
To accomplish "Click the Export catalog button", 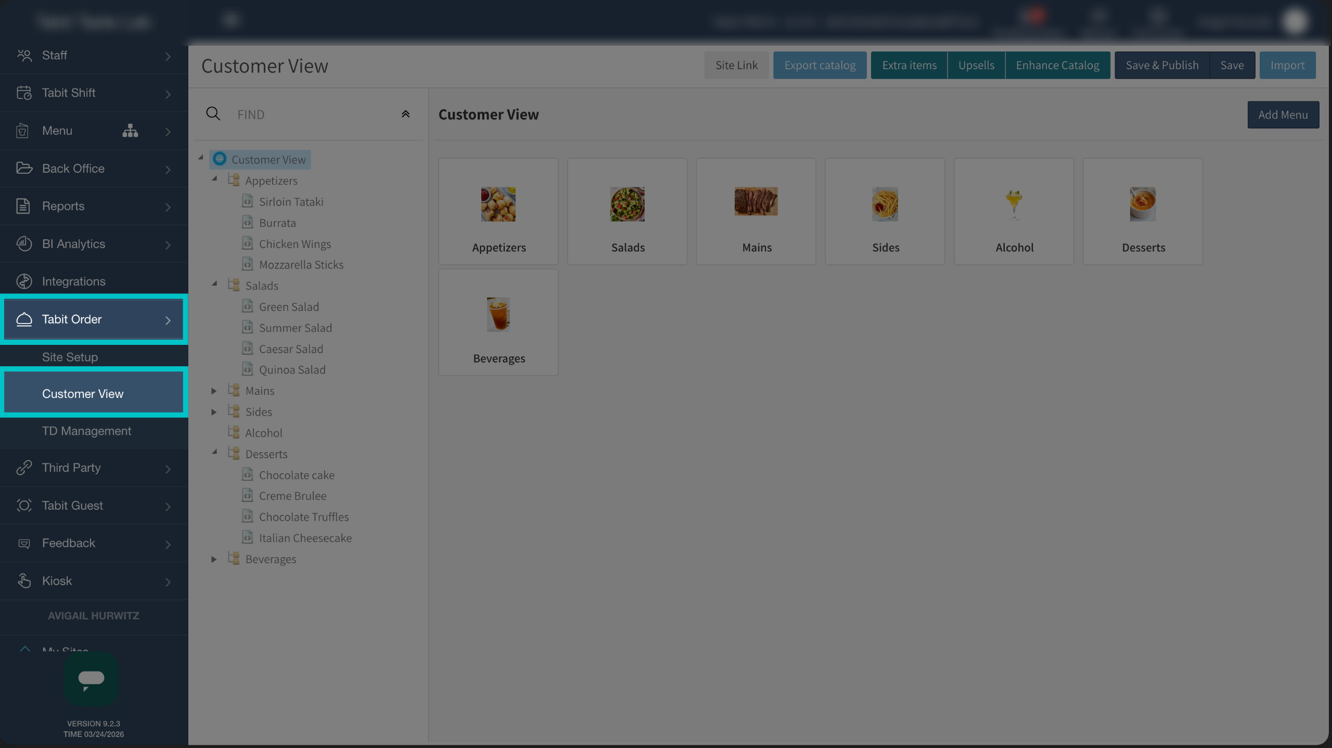I will (x=819, y=65).
